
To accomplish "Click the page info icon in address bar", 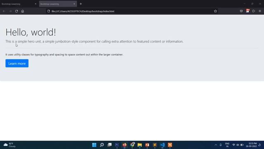I will pos(49,11).
